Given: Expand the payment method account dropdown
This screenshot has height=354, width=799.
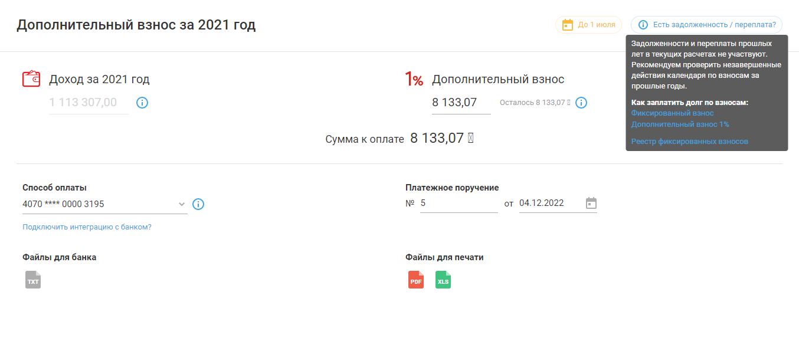Looking at the screenshot, I should tap(181, 204).
